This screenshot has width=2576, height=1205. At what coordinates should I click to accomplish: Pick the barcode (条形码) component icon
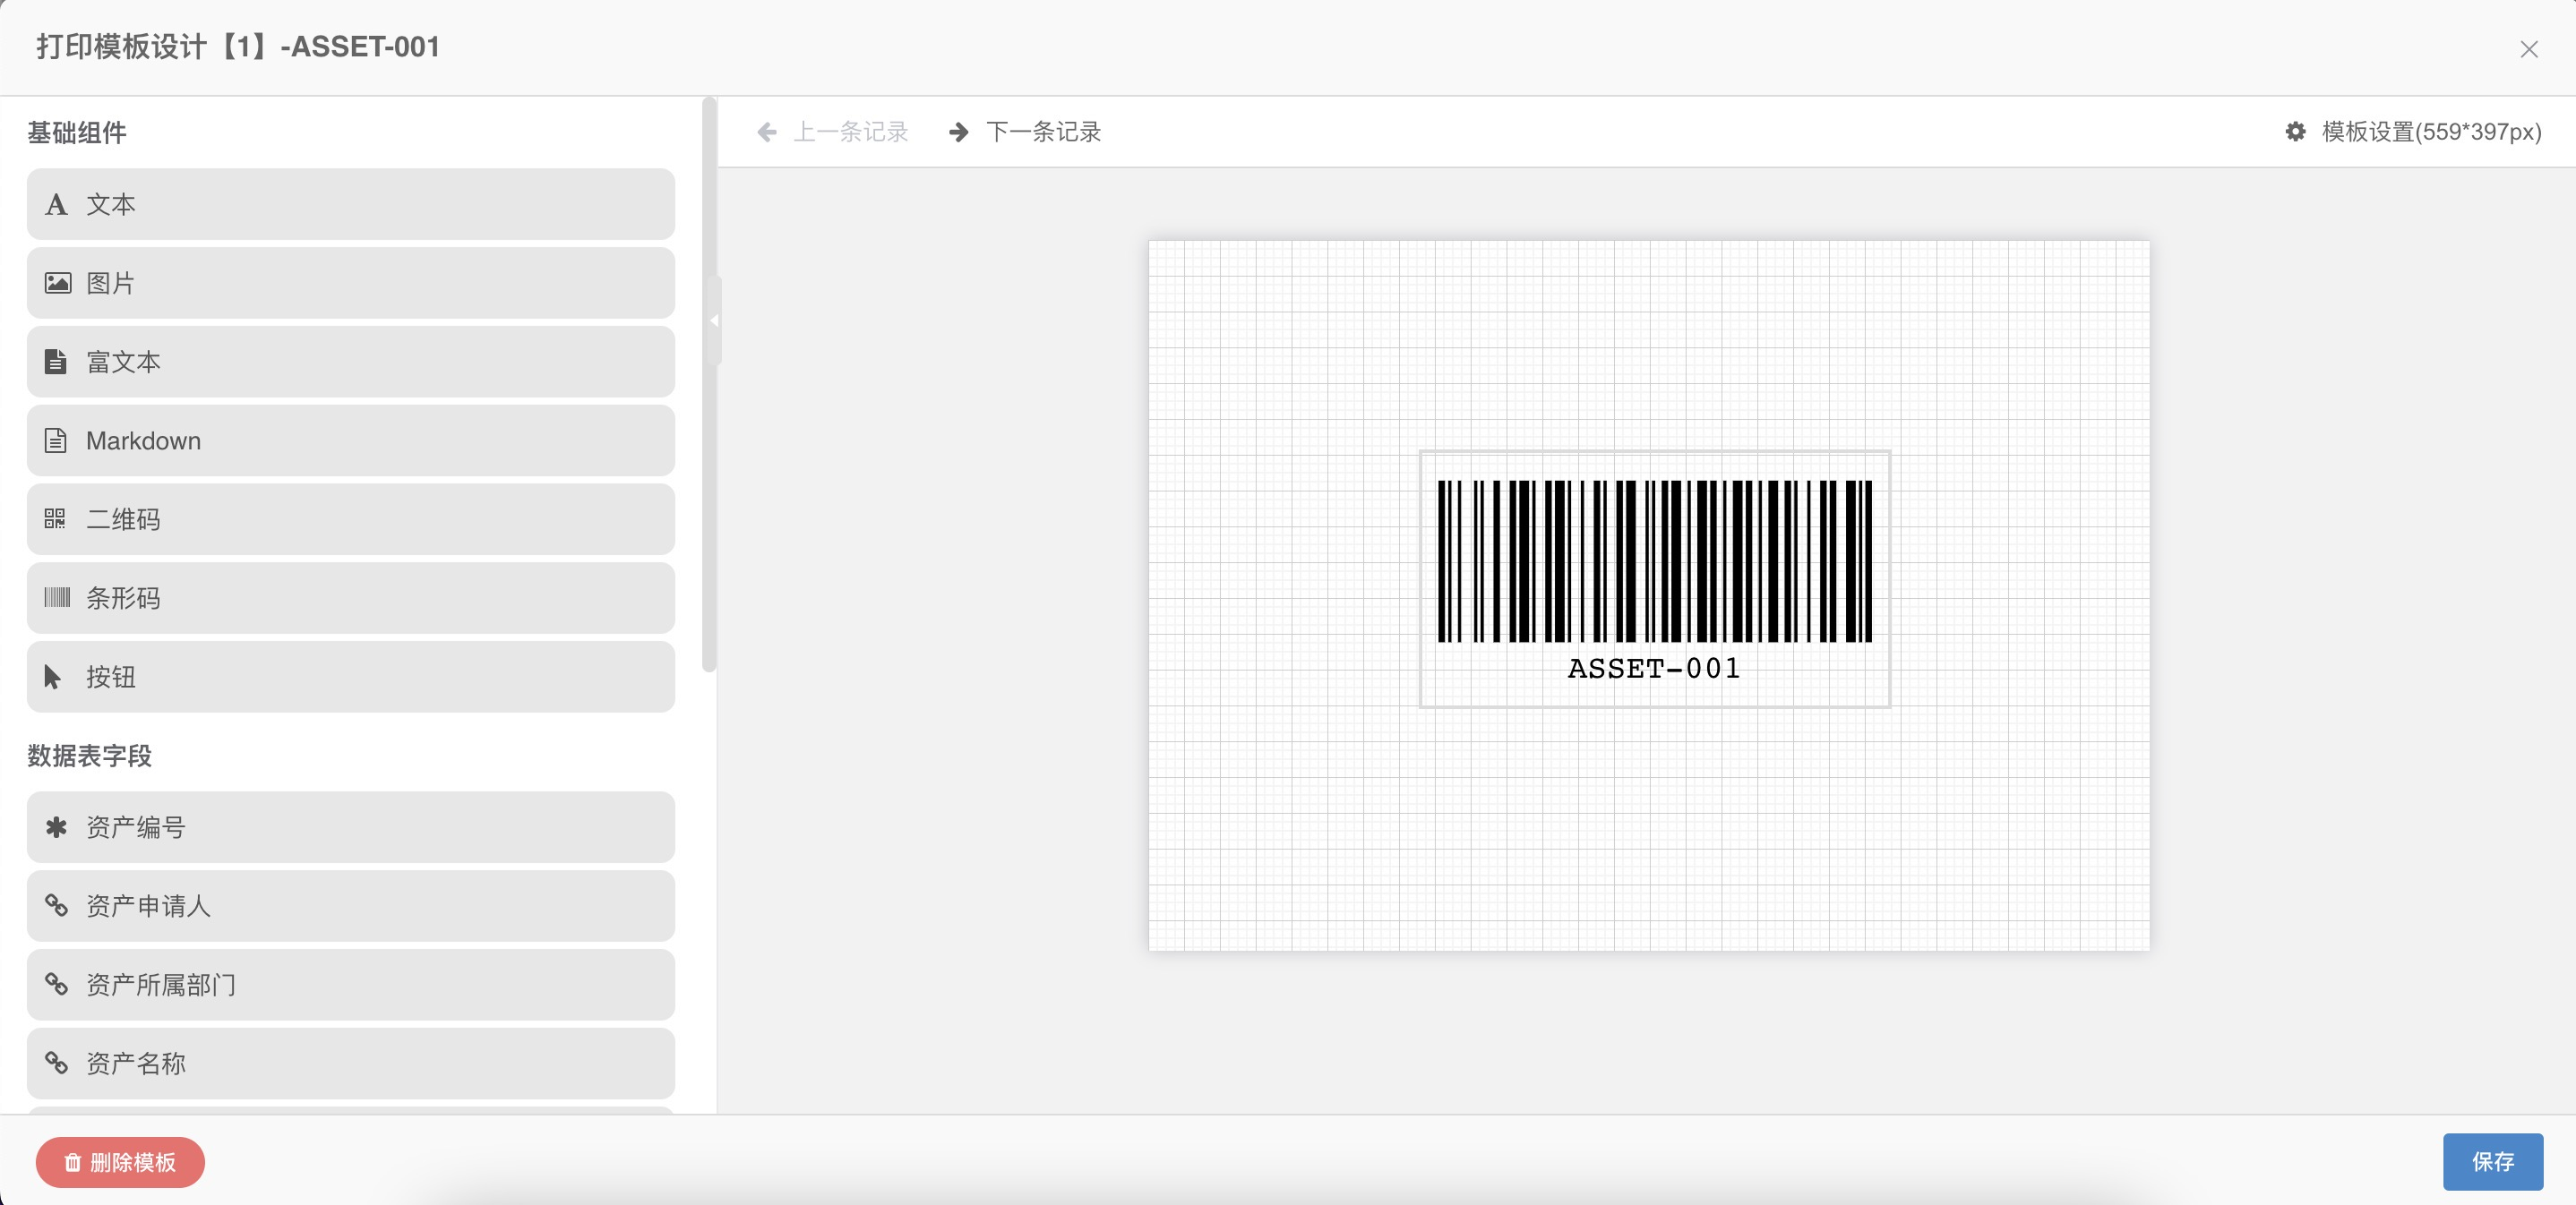tap(57, 599)
